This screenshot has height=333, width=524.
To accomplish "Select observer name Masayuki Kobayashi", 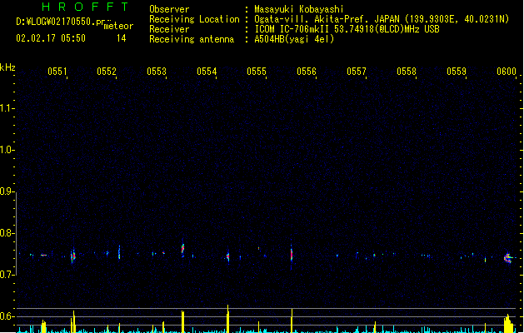I will click(299, 9).
